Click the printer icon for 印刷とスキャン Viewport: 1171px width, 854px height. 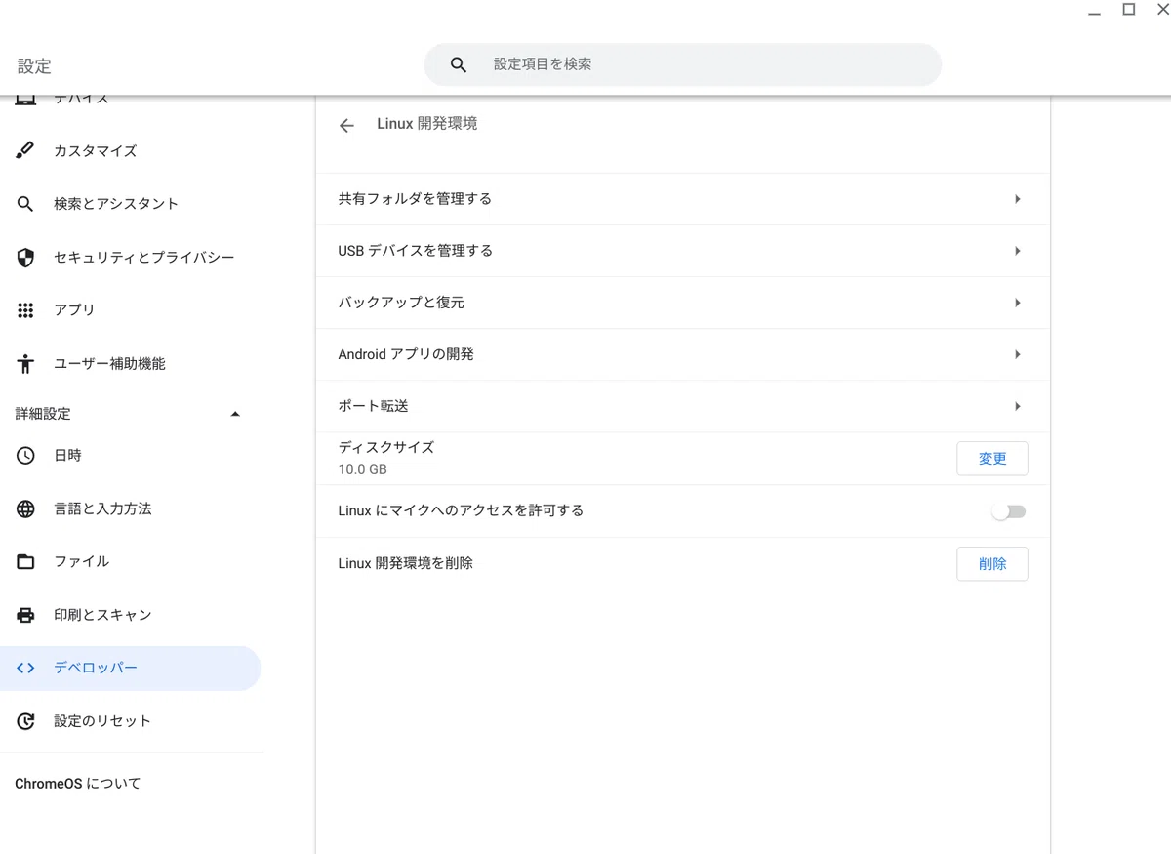tap(25, 615)
